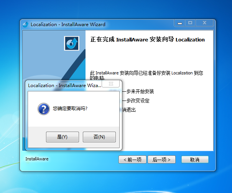
Task: Close the main InstallAware Wizard window
Action: (204, 23)
